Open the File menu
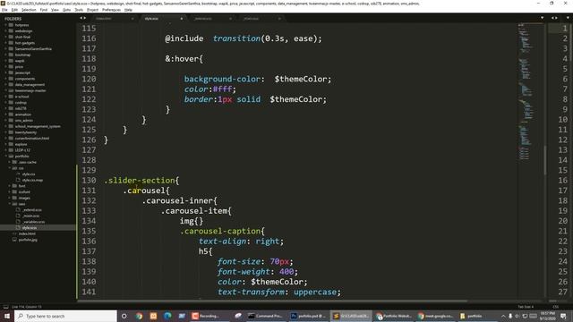 [4, 10]
